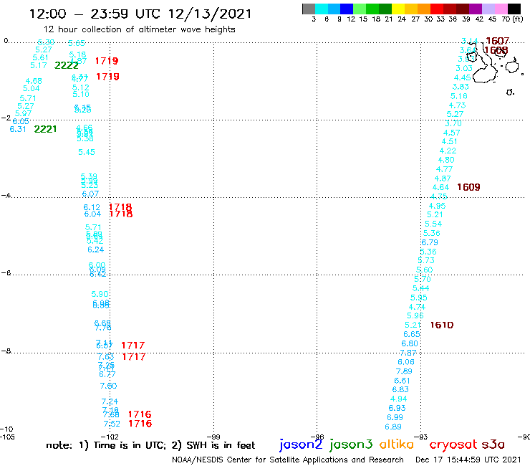Viewport: 530px width, 466px height.
Task: Click the lavender 45 ft legend swatch
Action: (488, 9)
